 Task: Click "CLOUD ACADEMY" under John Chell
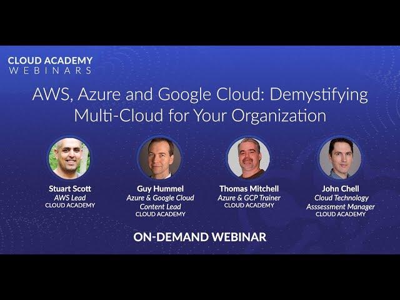[341, 214]
